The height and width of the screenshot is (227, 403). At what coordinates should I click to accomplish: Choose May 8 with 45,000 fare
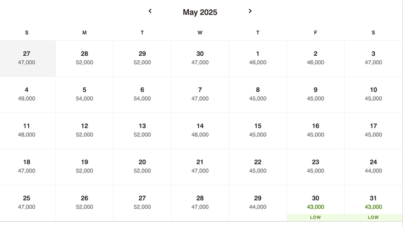point(258,95)
